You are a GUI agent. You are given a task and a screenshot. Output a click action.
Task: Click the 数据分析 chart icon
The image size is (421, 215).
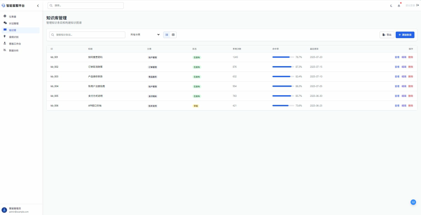5,50
